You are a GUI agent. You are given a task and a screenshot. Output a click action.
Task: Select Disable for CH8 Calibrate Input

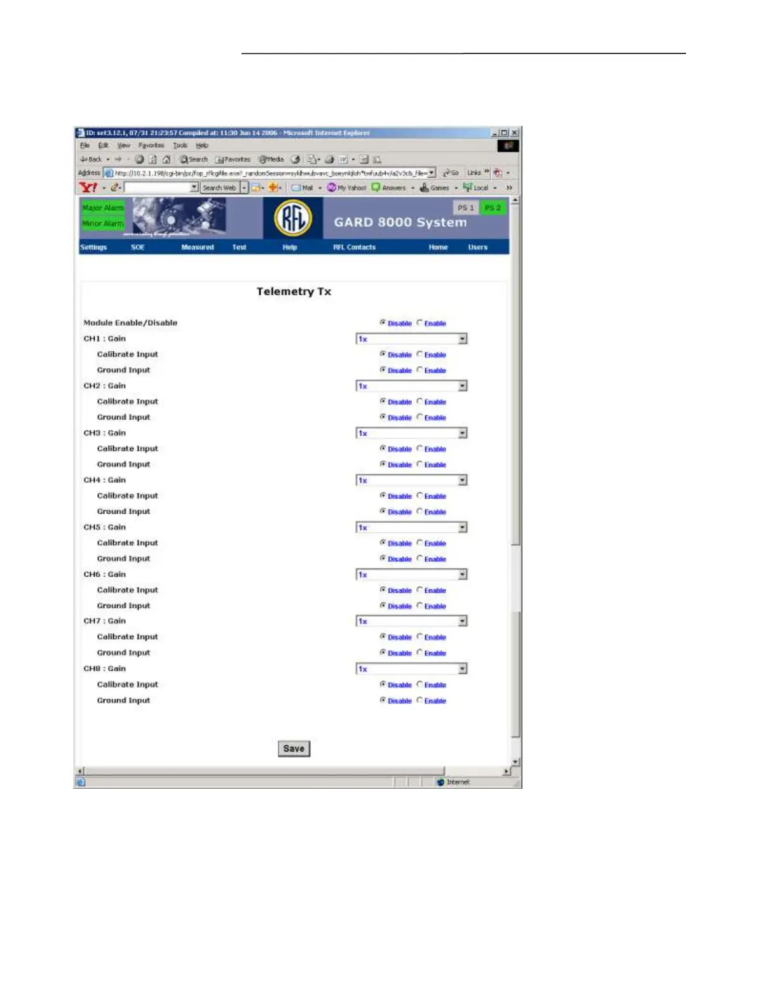point(383,684)
